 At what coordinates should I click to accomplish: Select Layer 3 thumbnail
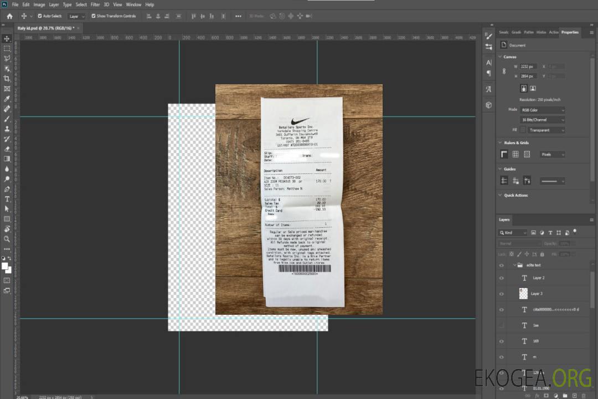(x=524, y=294)
